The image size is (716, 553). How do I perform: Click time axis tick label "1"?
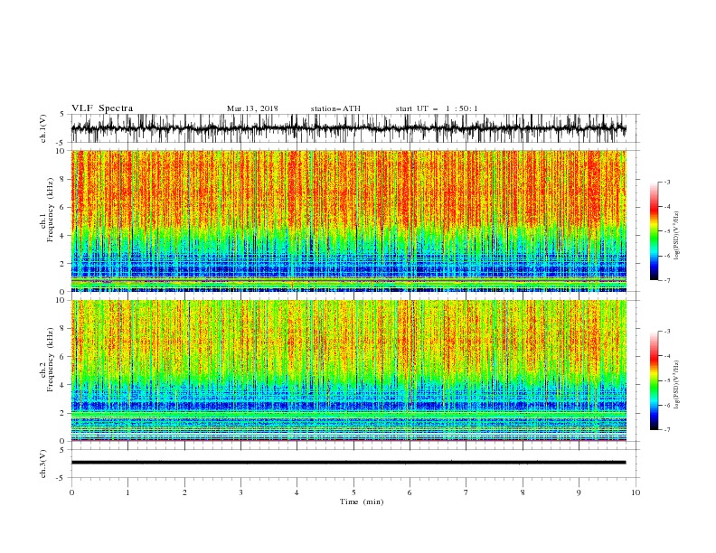pyautogui.click(x=127, y=492)
